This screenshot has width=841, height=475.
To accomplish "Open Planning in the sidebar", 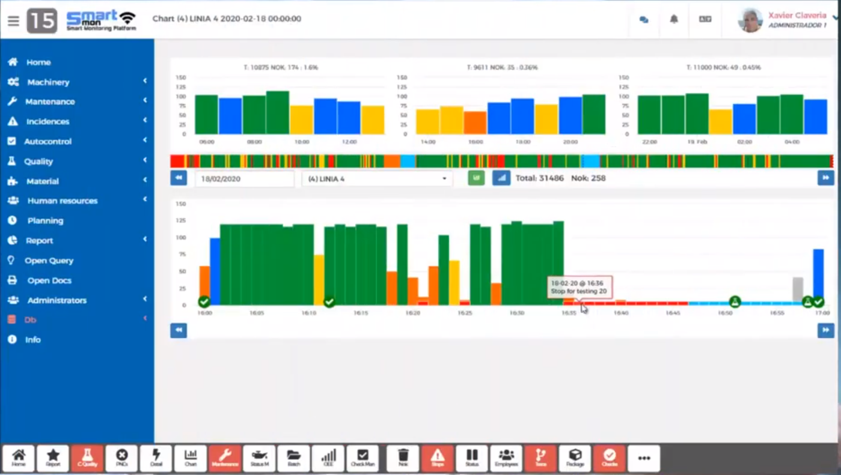I will 45,221.
